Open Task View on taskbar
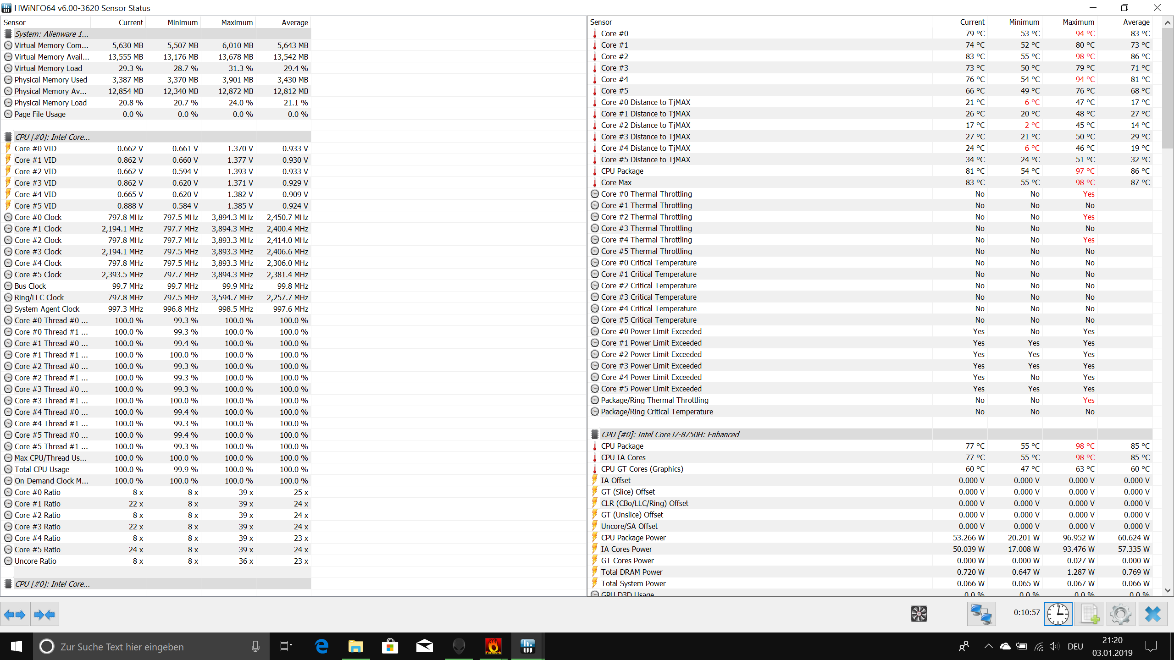Screen dimensions: 1174x660 click(x=286, y=646)
